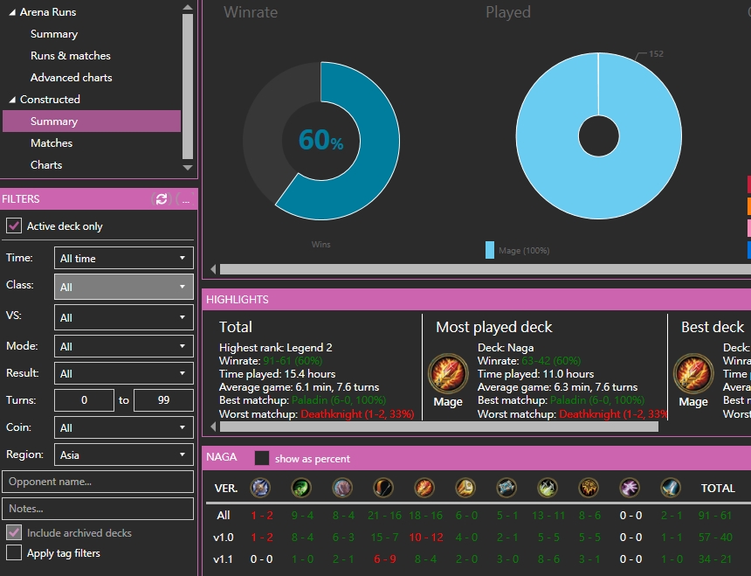This screenshot has width=751, height=576.
Task: Click navigation list scrollbar down arrow
Action: tap(188, 167)
